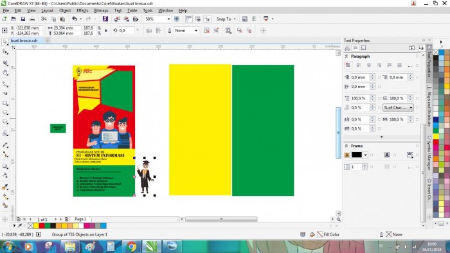Select the Interactive Fill tool

(5, 196)
